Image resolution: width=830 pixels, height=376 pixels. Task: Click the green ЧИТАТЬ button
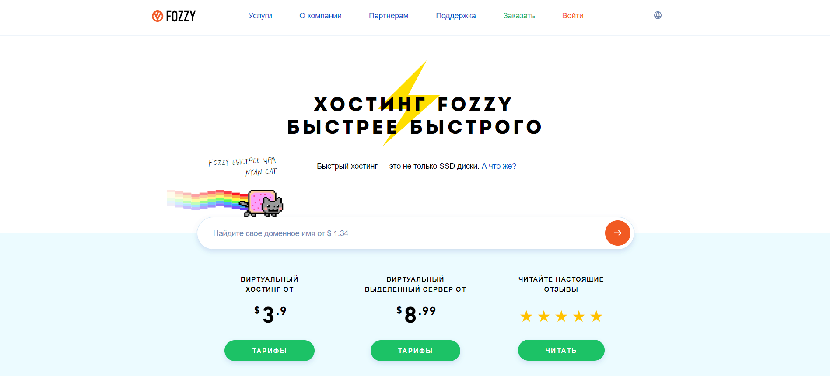tap(561, 350)
